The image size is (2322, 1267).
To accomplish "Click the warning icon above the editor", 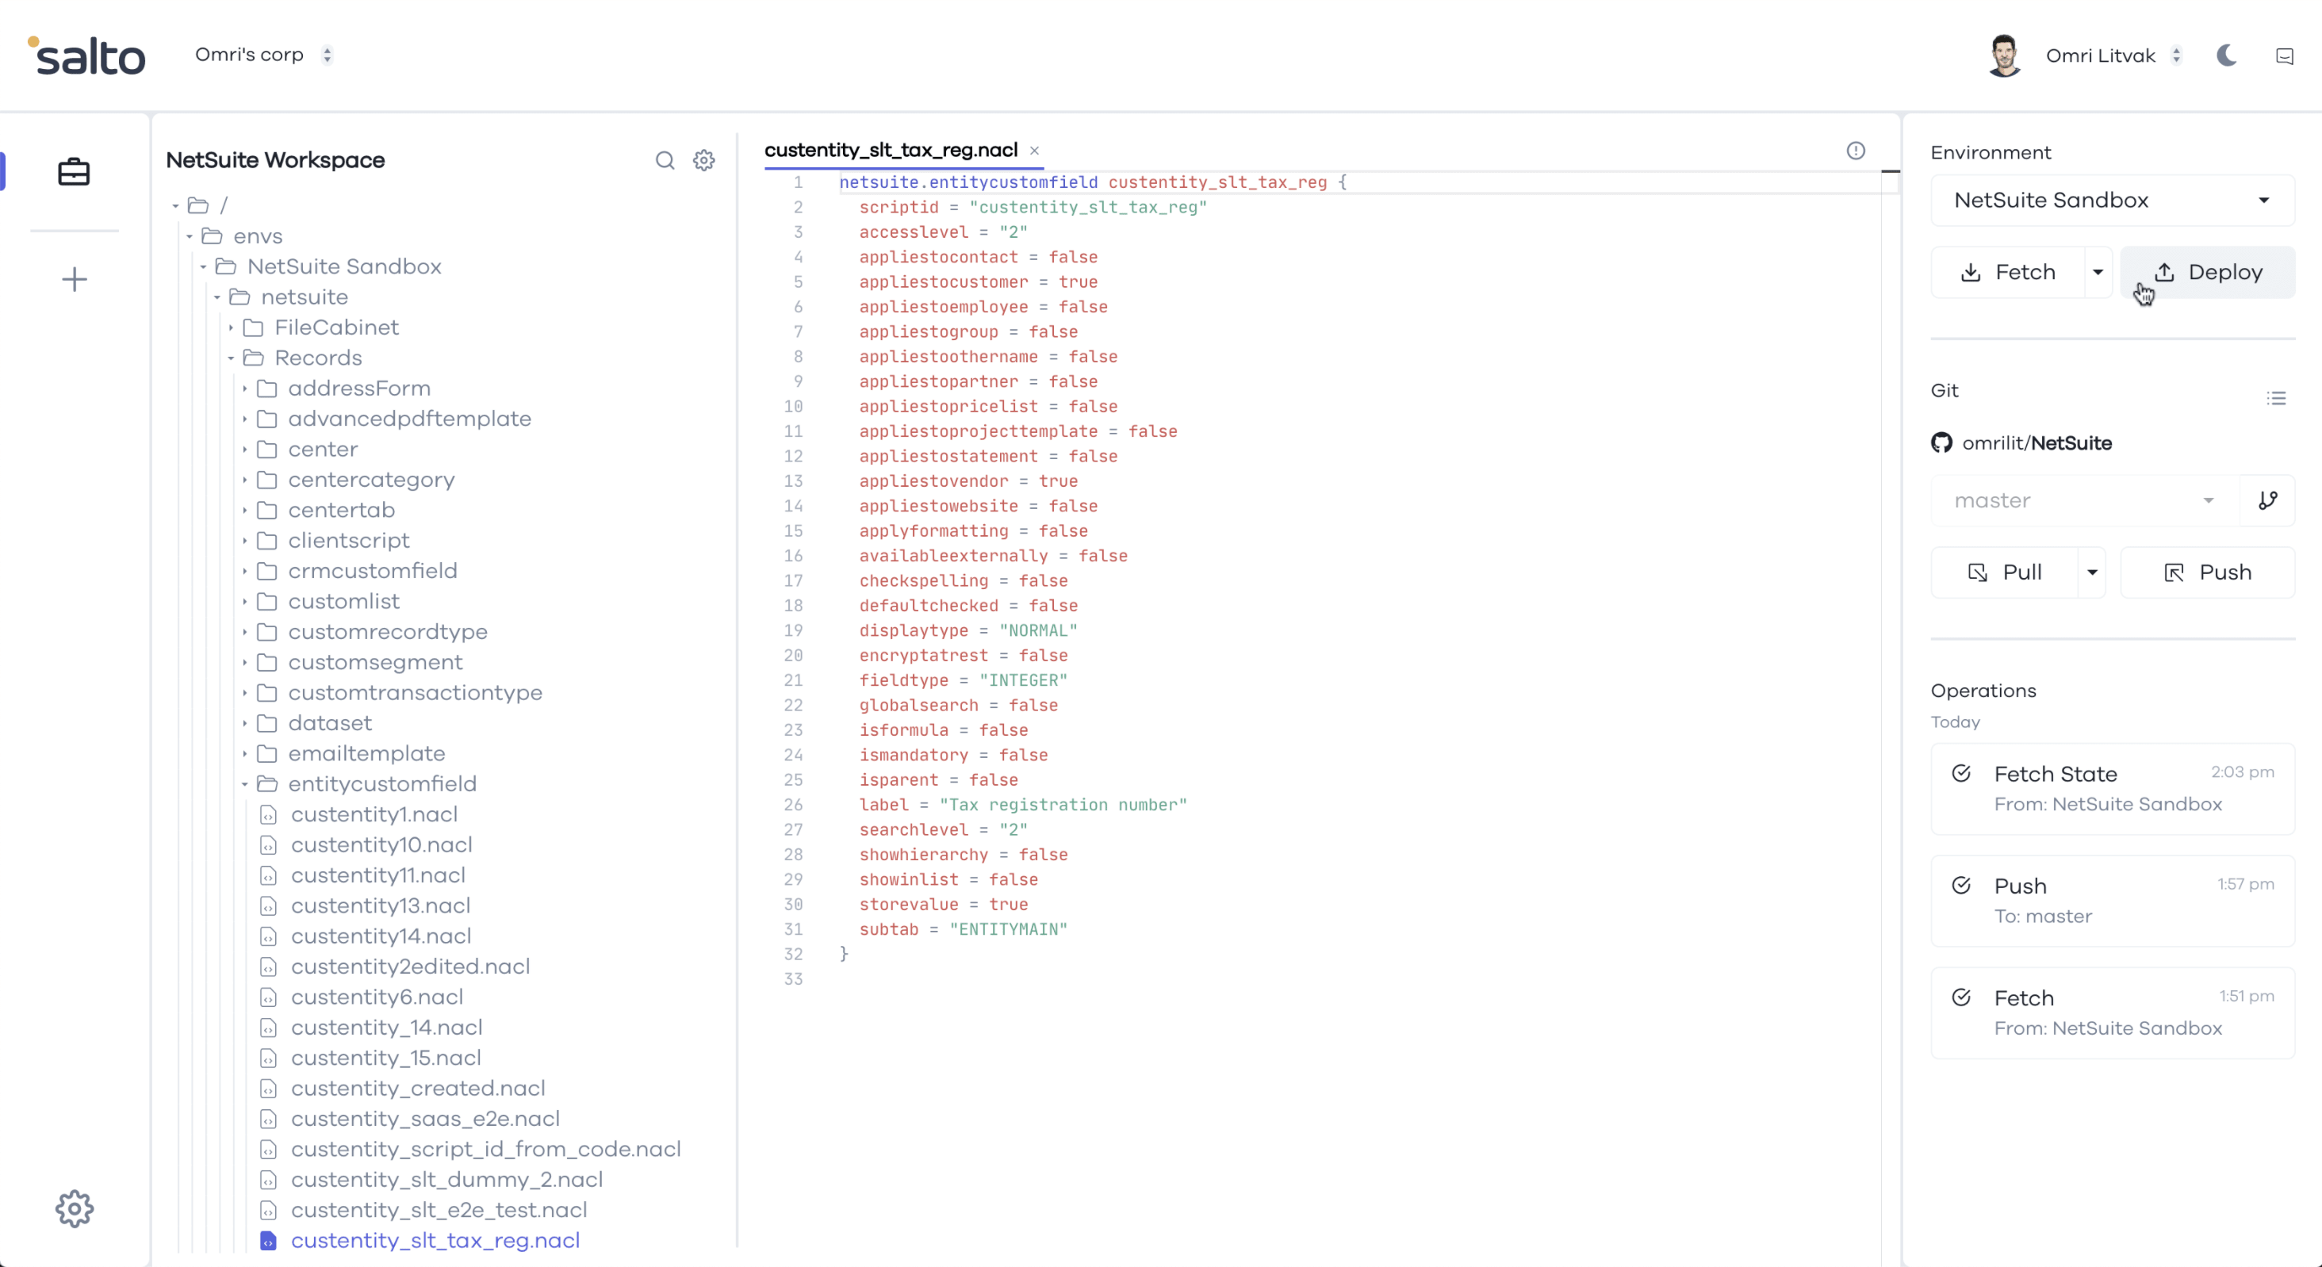I will click(x=1856, y=151).
